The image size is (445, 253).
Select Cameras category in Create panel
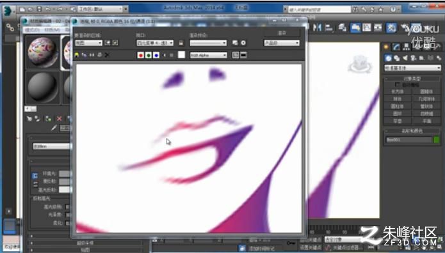(x=413, y=58)
